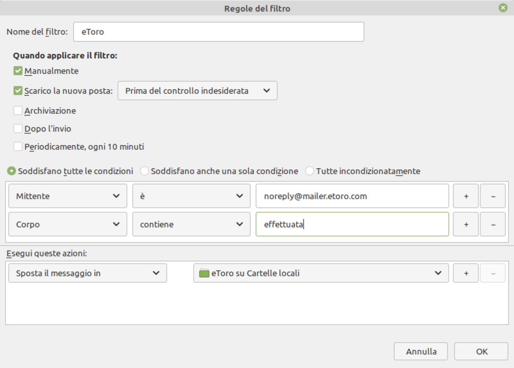Uncheck 'Scarico la nuova posta'
This screenshot has height=368, width=514.
coord(17,91)
